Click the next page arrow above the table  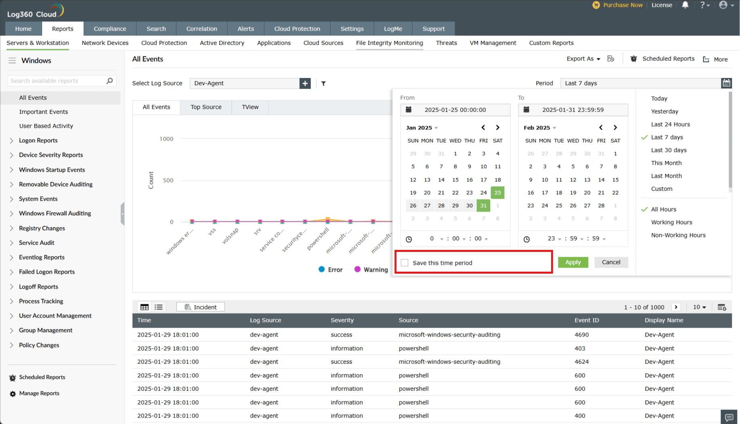point(676,307)
